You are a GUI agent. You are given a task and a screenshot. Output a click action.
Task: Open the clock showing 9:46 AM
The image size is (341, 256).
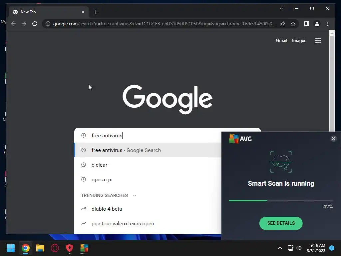316,248
